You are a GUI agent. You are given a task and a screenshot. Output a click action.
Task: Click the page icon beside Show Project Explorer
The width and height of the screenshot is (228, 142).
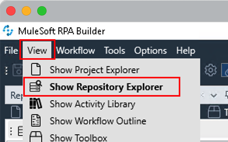[36, 69]
